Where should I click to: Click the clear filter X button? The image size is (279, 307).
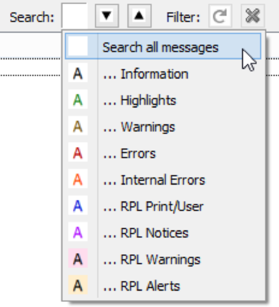point(253,16)
